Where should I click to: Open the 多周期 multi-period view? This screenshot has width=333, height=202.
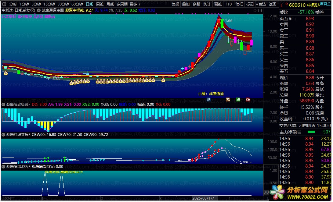(122, 4)
